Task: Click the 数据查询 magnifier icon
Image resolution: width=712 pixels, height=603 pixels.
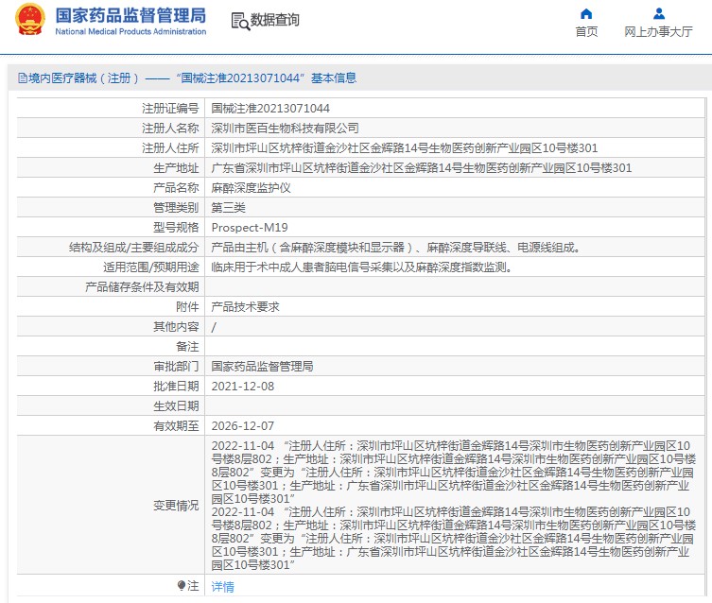Action: (239, 20)
